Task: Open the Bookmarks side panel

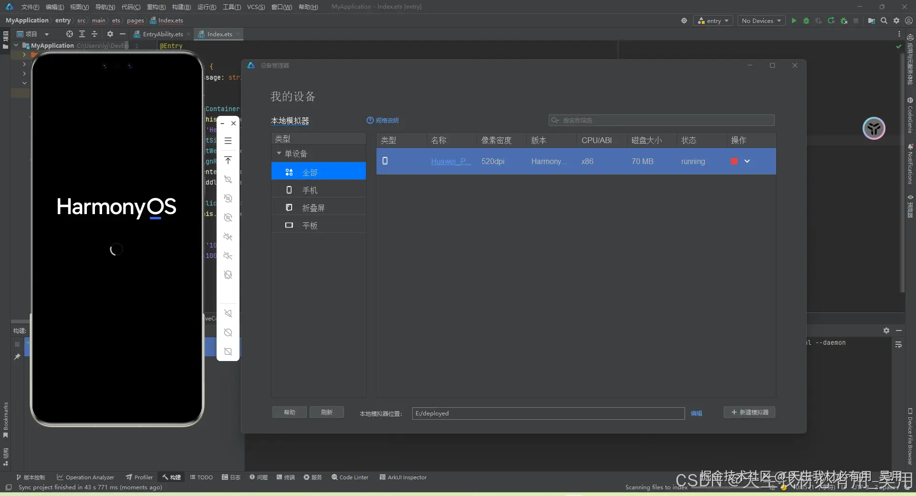Action: 6,420
